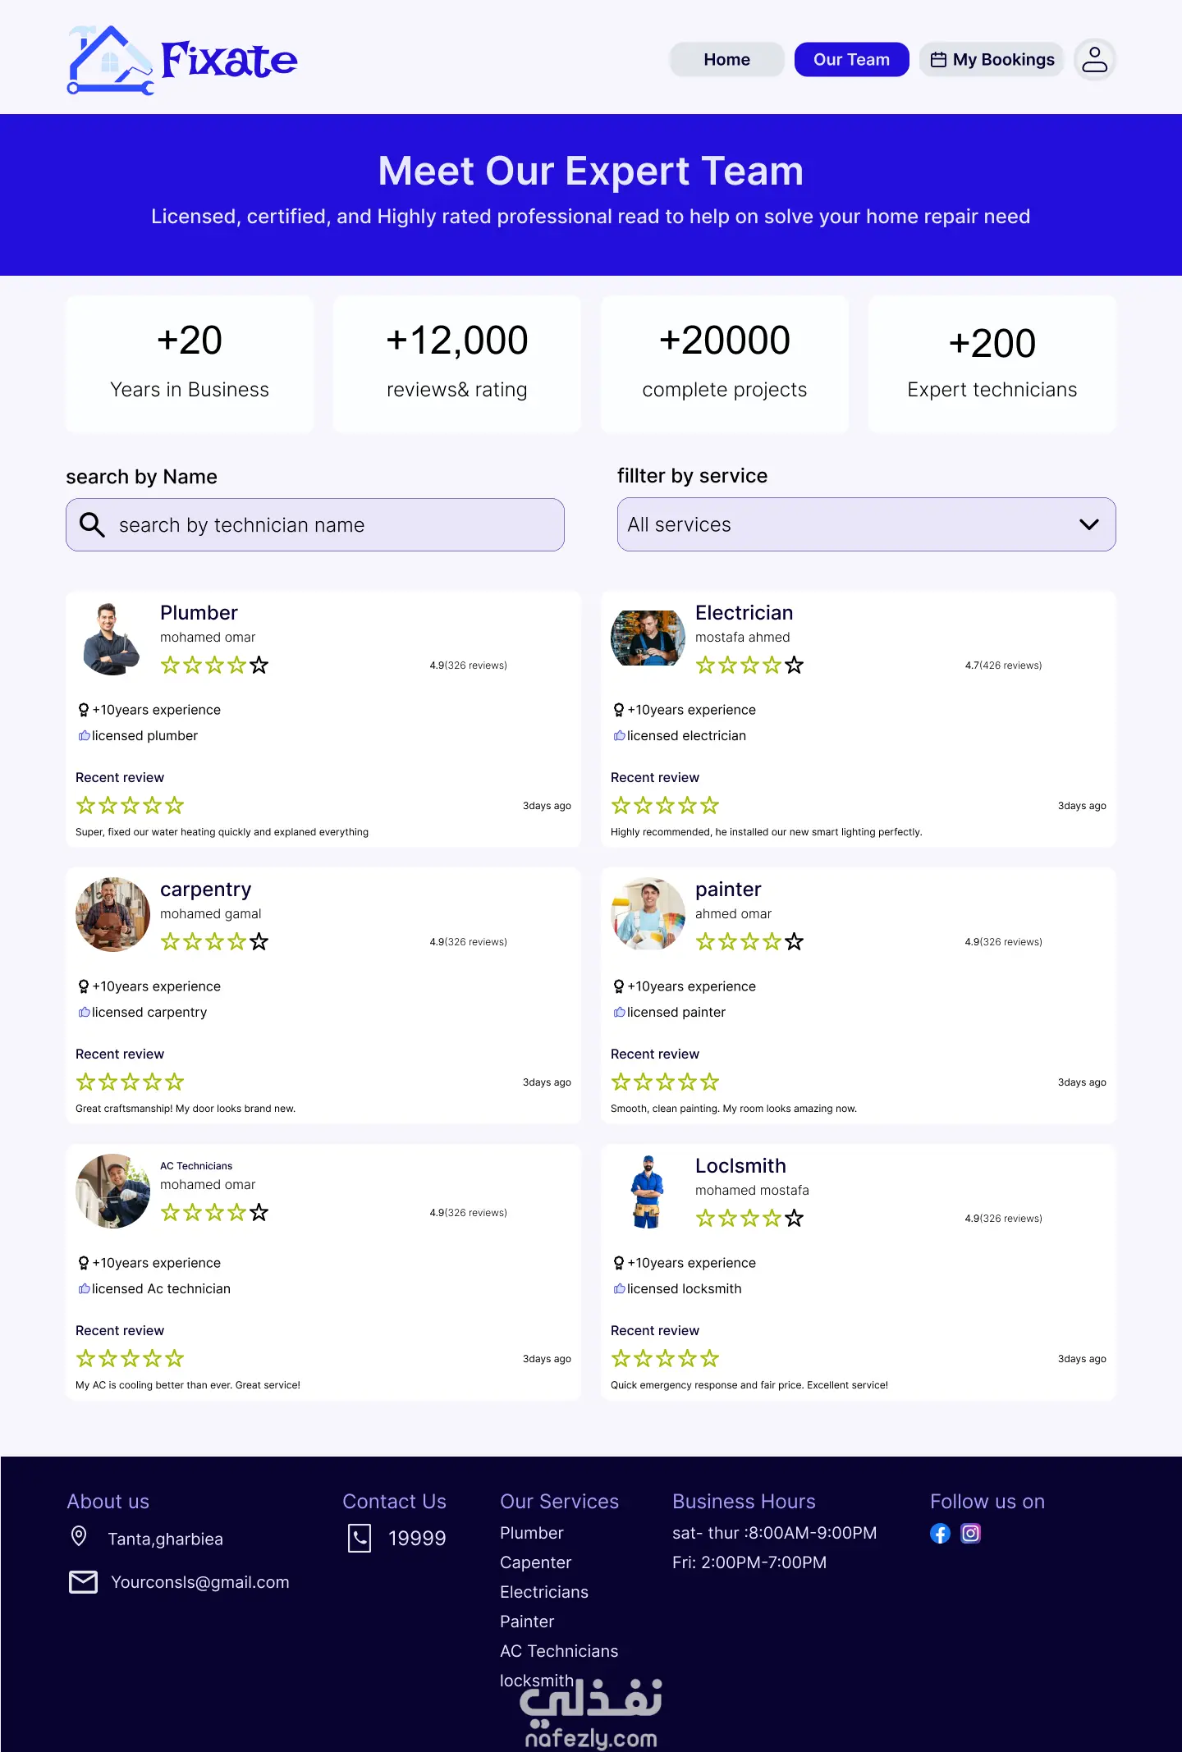Viewport: 1182px width, 1752px height.
Task: Open the user profile icon
Action: 1094,60
